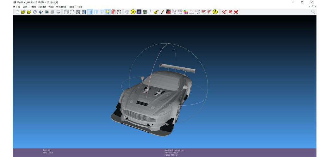Screen dimensions: 329x157
Task: Reload the mesh with blue arrows icon
Action: (x=35, y=12)
